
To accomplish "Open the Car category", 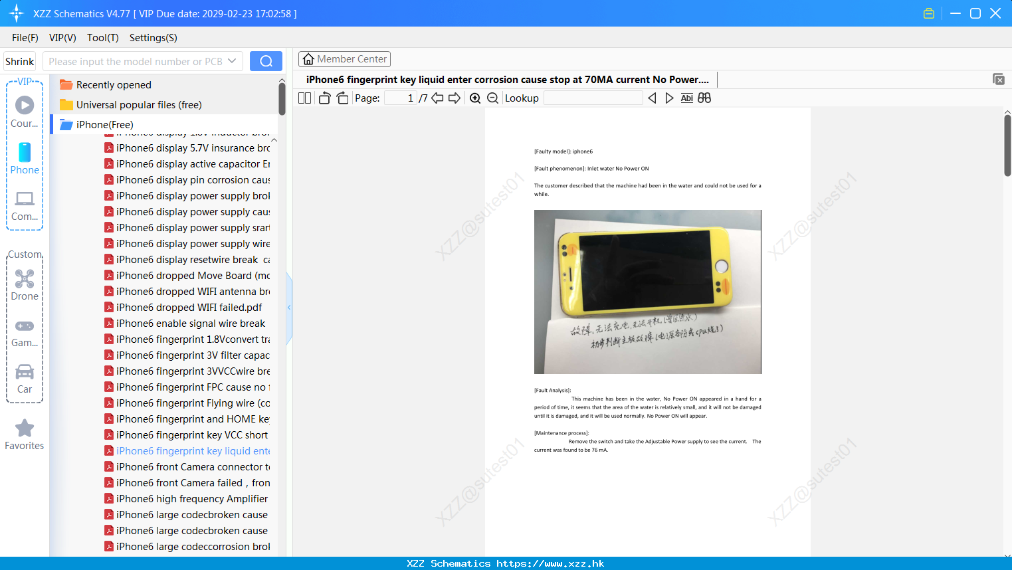I will click(25, 379).
